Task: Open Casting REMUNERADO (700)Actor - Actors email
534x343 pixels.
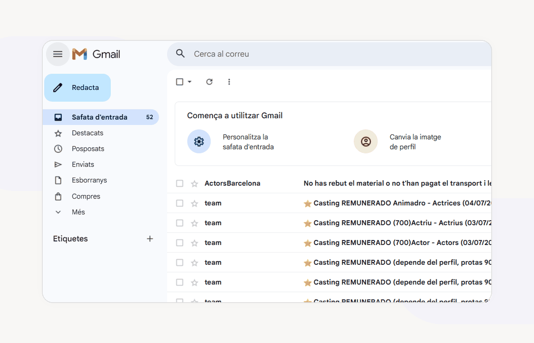Action: tap(397, 243)
